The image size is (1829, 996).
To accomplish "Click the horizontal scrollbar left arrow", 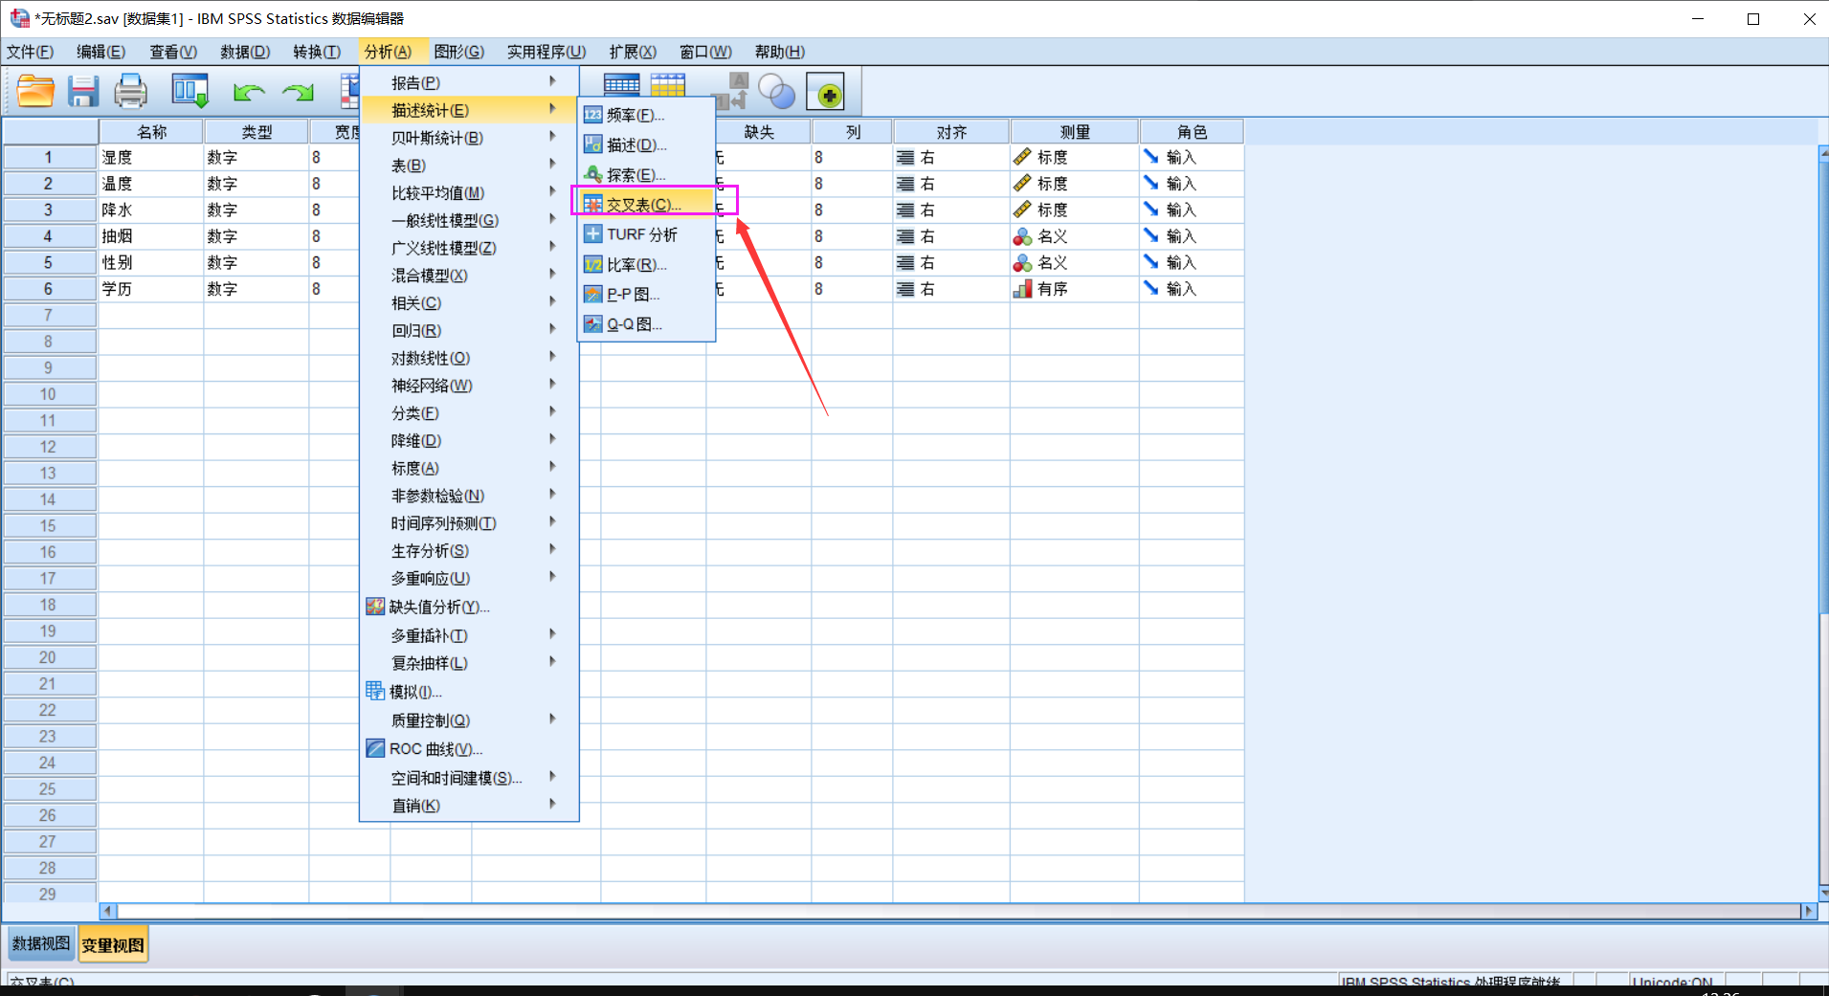I will [107, 911].
